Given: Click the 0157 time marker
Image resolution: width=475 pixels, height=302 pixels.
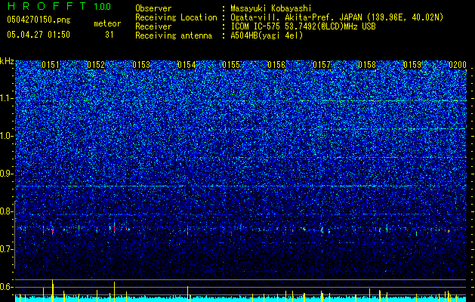Looking at the screenshot, I should 322,65.
